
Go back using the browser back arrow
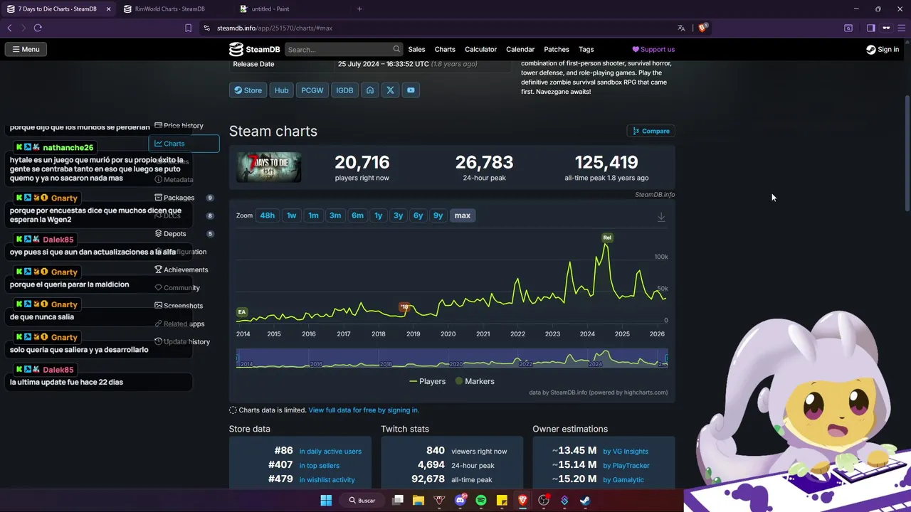point(9,28)
